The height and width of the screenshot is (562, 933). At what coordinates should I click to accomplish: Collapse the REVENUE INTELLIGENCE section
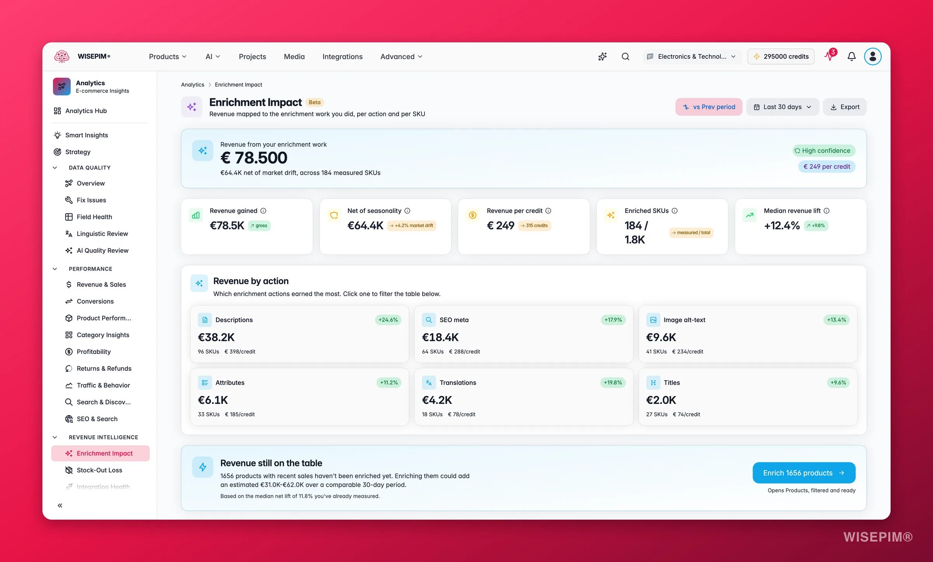[x=55, y=437]
